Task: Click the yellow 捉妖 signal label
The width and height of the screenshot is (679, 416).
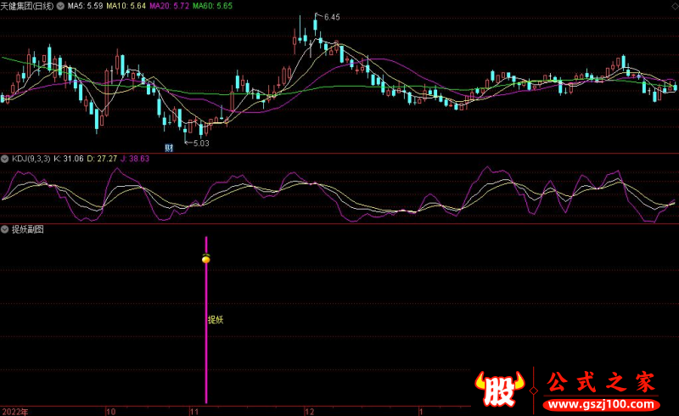Action: (216, 321)
